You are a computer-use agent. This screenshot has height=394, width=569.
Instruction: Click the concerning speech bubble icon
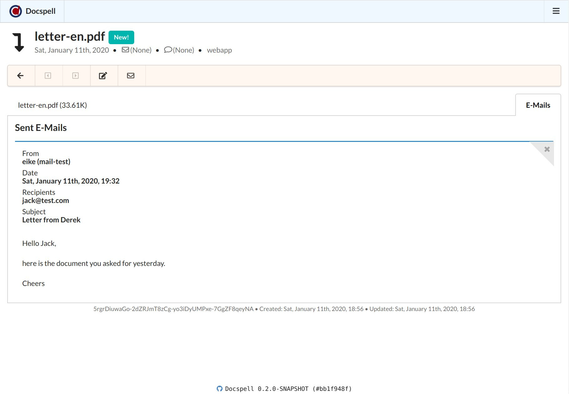point(168,50)
